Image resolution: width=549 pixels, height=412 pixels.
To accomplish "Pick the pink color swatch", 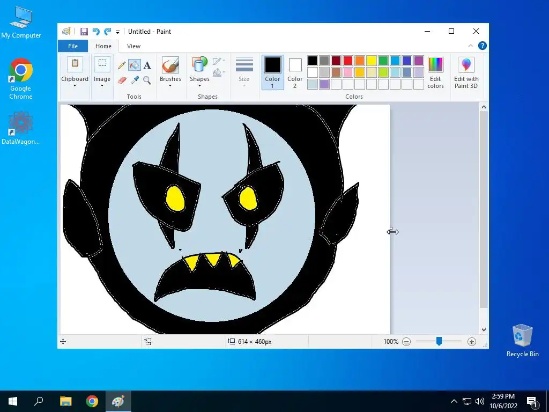I will pyautogui.click(x=348, y=72).
